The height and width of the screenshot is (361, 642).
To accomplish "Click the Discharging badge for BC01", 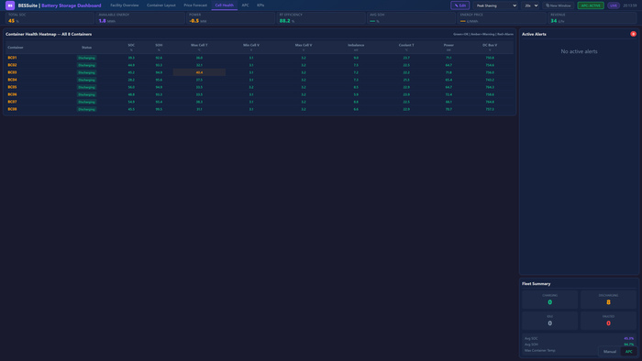I will pos(86,58).
